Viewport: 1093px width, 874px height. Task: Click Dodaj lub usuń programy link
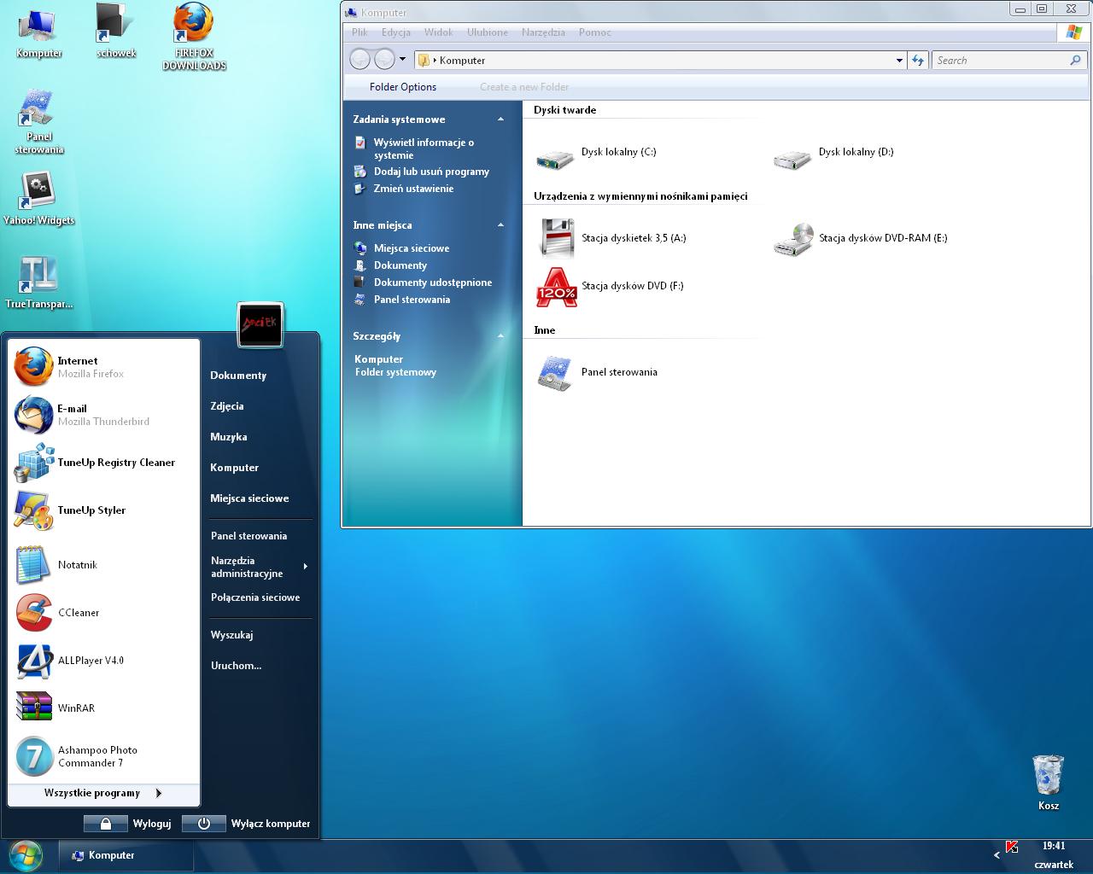[x=431, y=172]
